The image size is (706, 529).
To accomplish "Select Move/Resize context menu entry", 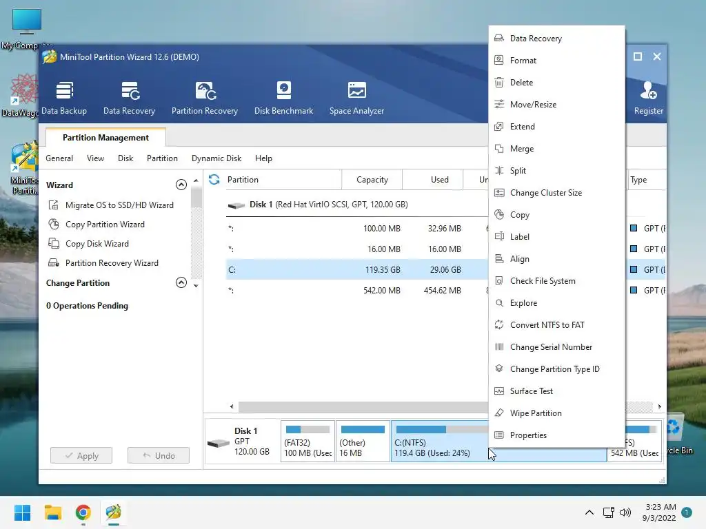I will click(x=557, y=105).
